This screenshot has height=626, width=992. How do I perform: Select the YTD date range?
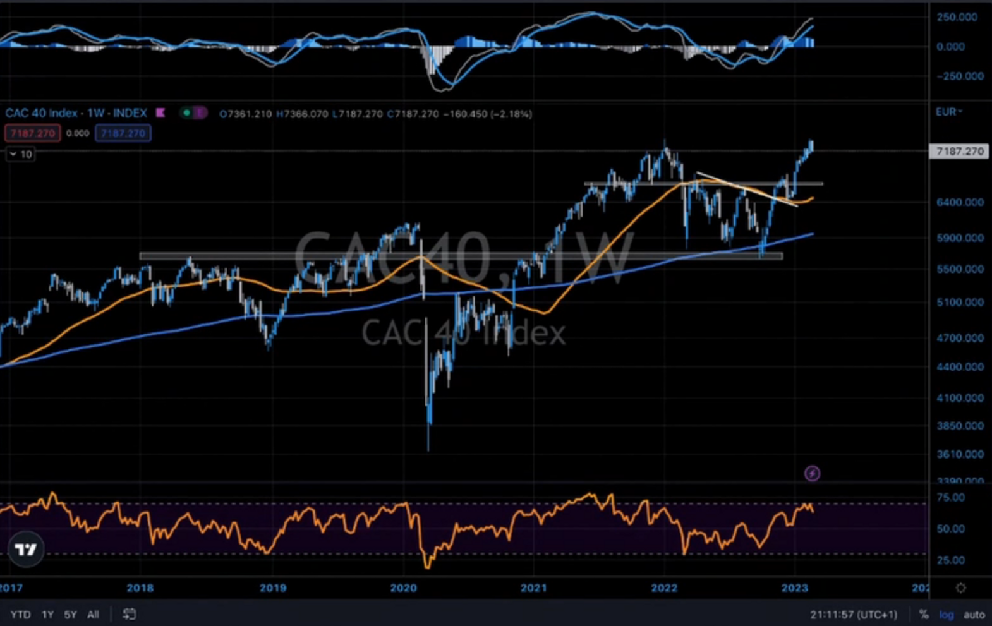[20, 615]
